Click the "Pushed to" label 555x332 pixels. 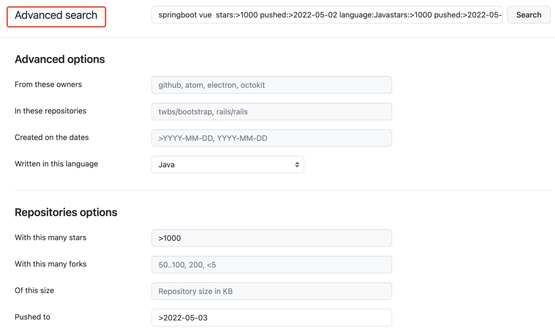click(32, 317)
